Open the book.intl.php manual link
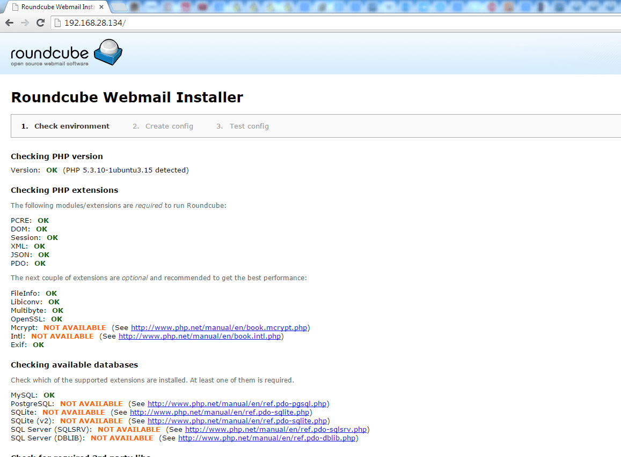The height and width of the screenshot is (457, 621). pyautogui.click(x=200, y=336)
